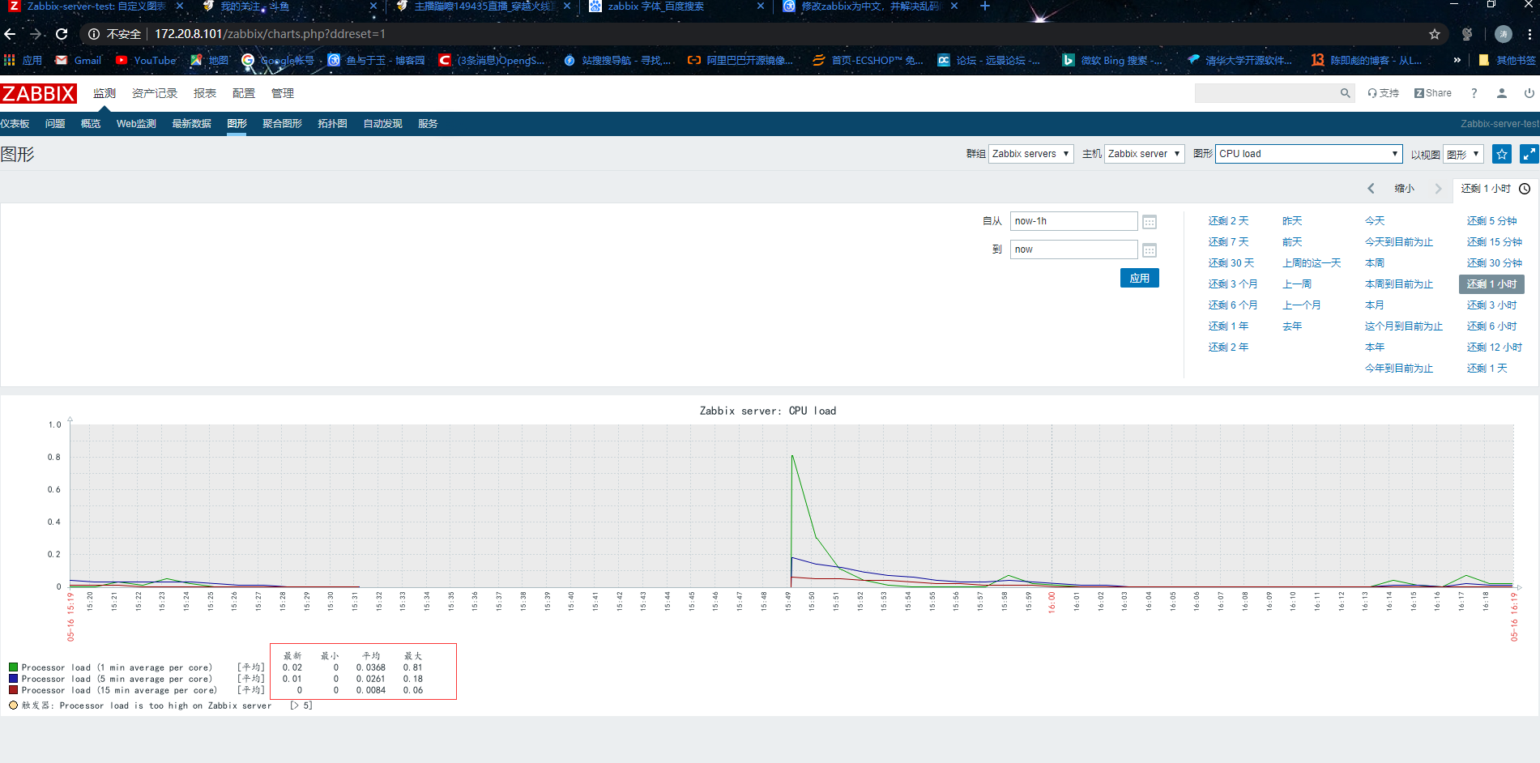This screenshot has width=1540, height=763.
Task: Click the Zabbix search box
Action: (x=1266, y=93)
